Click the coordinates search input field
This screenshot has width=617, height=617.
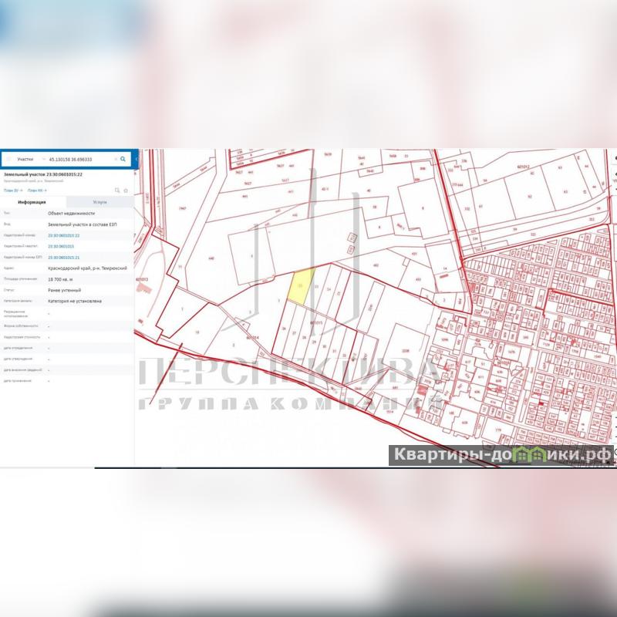coord(77,159)
